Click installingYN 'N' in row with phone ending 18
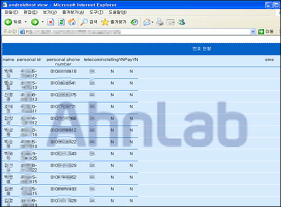Image resolution: width=281 pixels, height=207 pixels. (x=112, y=71)
